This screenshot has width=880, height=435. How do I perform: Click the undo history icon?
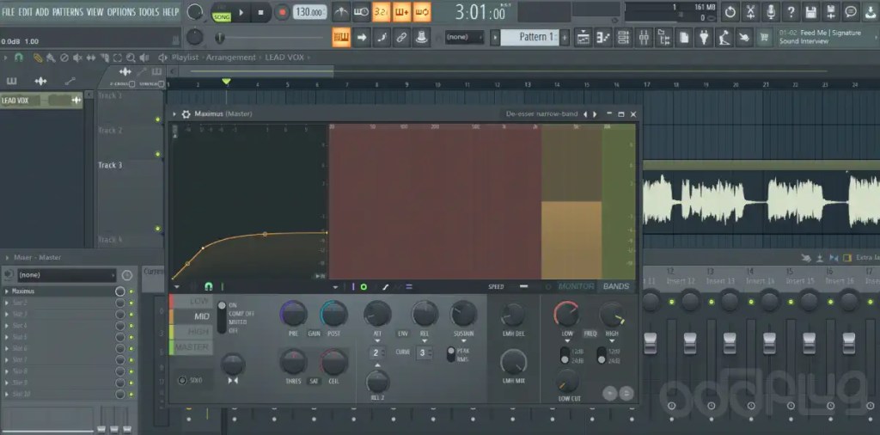[730, 12]
